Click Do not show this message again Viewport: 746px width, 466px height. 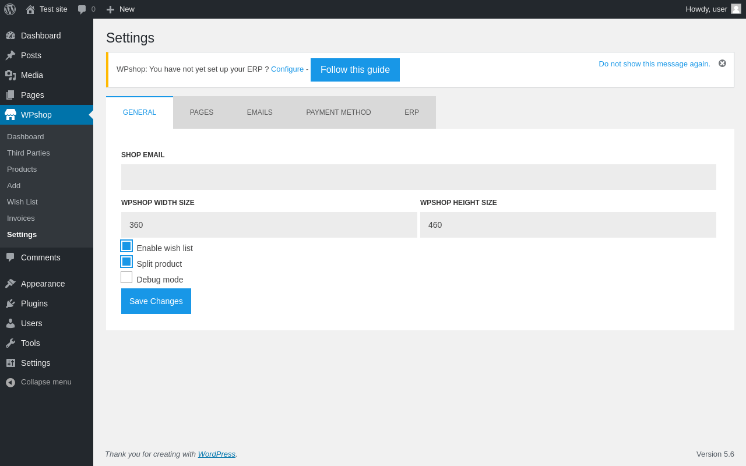(x=654, y=64)
